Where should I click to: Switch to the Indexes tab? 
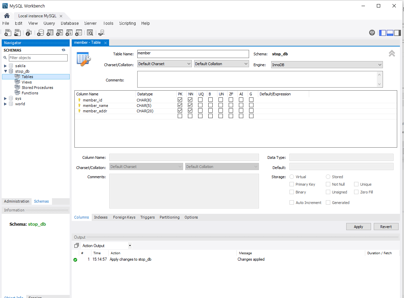tap(101, 217)
